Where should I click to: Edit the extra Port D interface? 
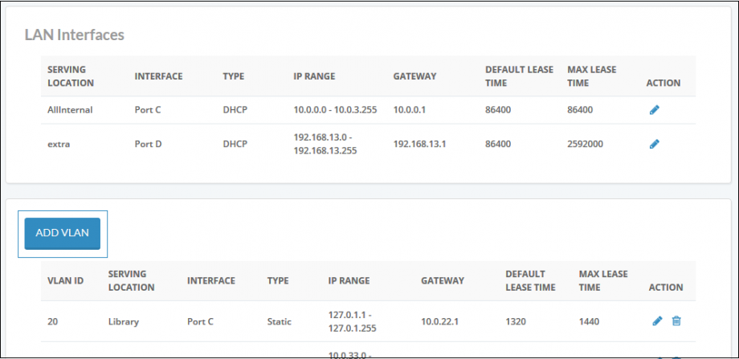pos(654,145)
